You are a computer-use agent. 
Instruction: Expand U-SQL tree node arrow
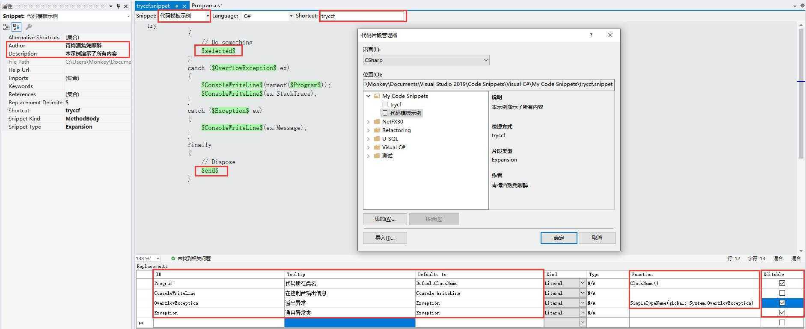tap(369, 139)
